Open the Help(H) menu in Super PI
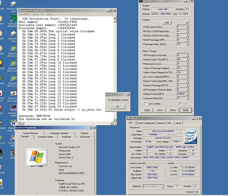 (49, 14)
